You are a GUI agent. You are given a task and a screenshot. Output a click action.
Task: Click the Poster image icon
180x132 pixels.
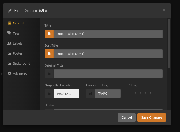click(x=9, y=53)
